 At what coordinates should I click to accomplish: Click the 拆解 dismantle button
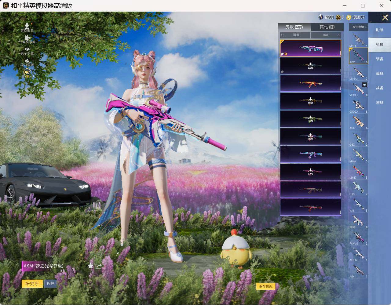coord(50,283)
